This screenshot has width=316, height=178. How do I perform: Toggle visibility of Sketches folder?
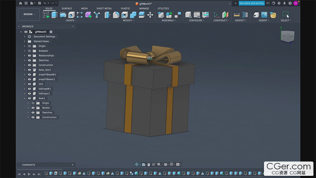(29, 60)
